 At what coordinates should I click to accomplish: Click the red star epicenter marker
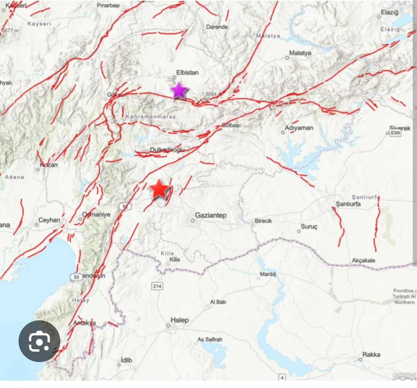[159, 189]
